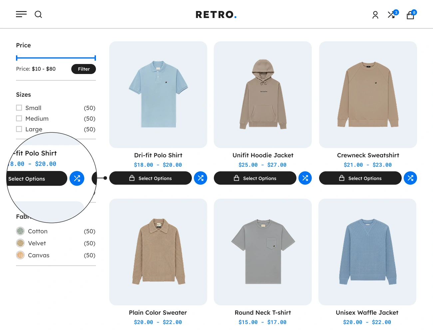Click the Canvas fabric label
Viewport: 433px width, 330px height.
click(39, 255)
